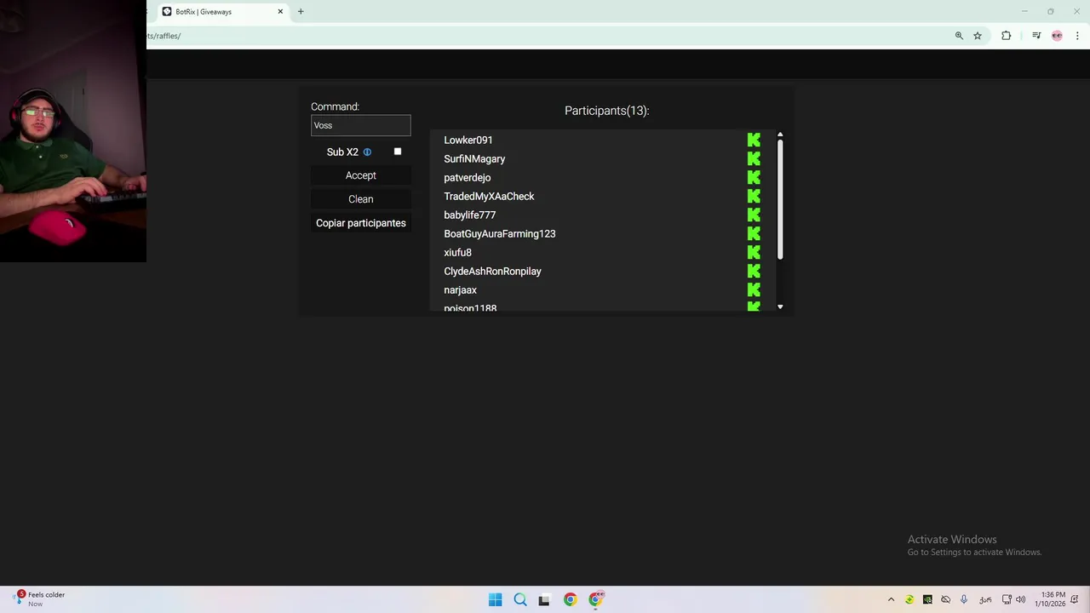Open Windows Search from the taskbar

tap(520, 599)
